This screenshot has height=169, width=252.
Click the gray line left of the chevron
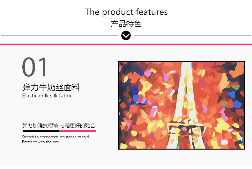[59, 35]
